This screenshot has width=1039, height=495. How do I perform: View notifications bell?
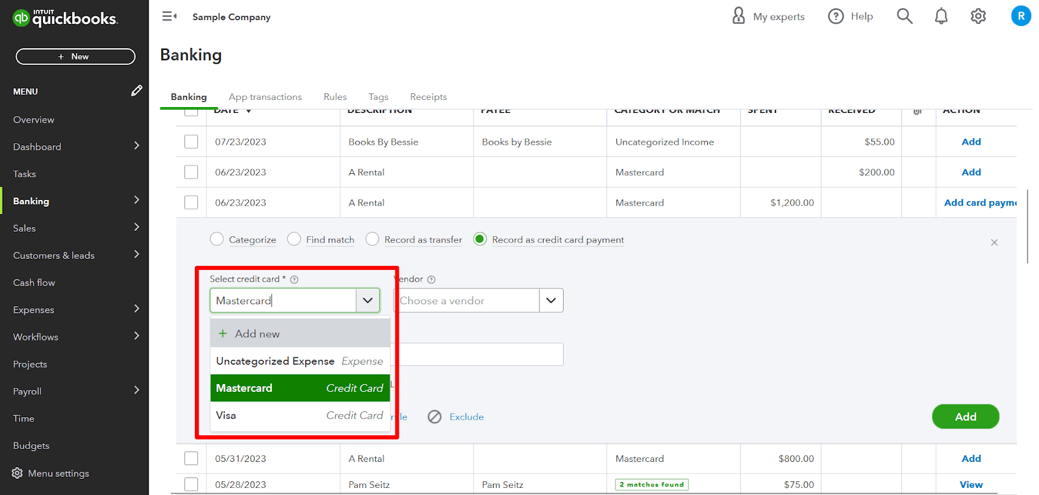(941, 16)
